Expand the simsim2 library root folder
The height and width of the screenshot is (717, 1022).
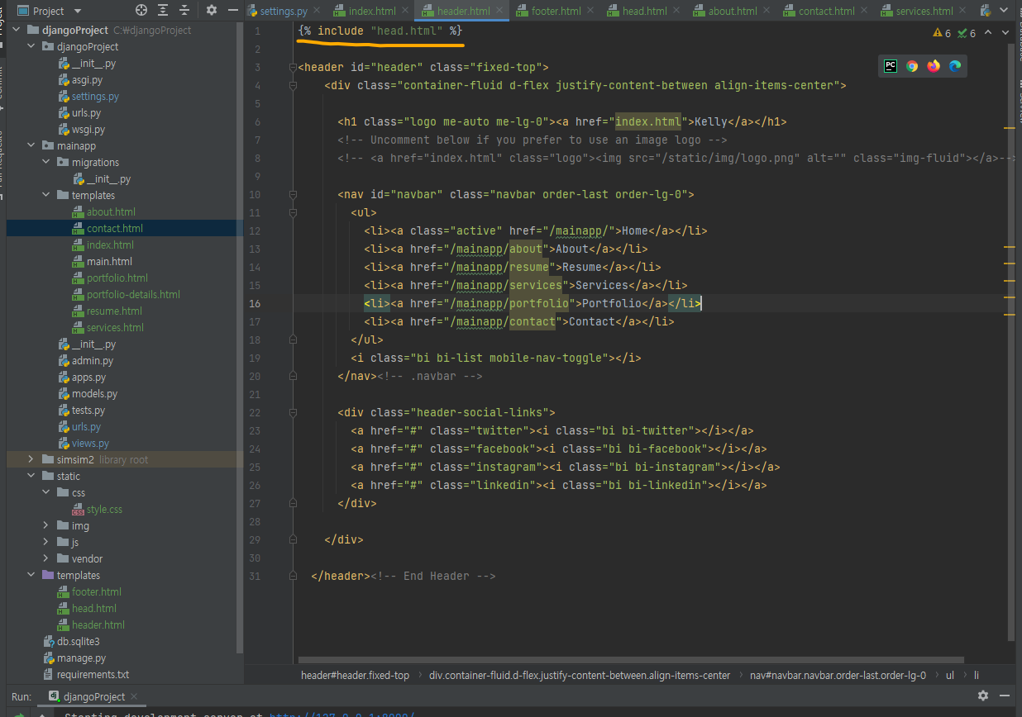click(31, 459)
